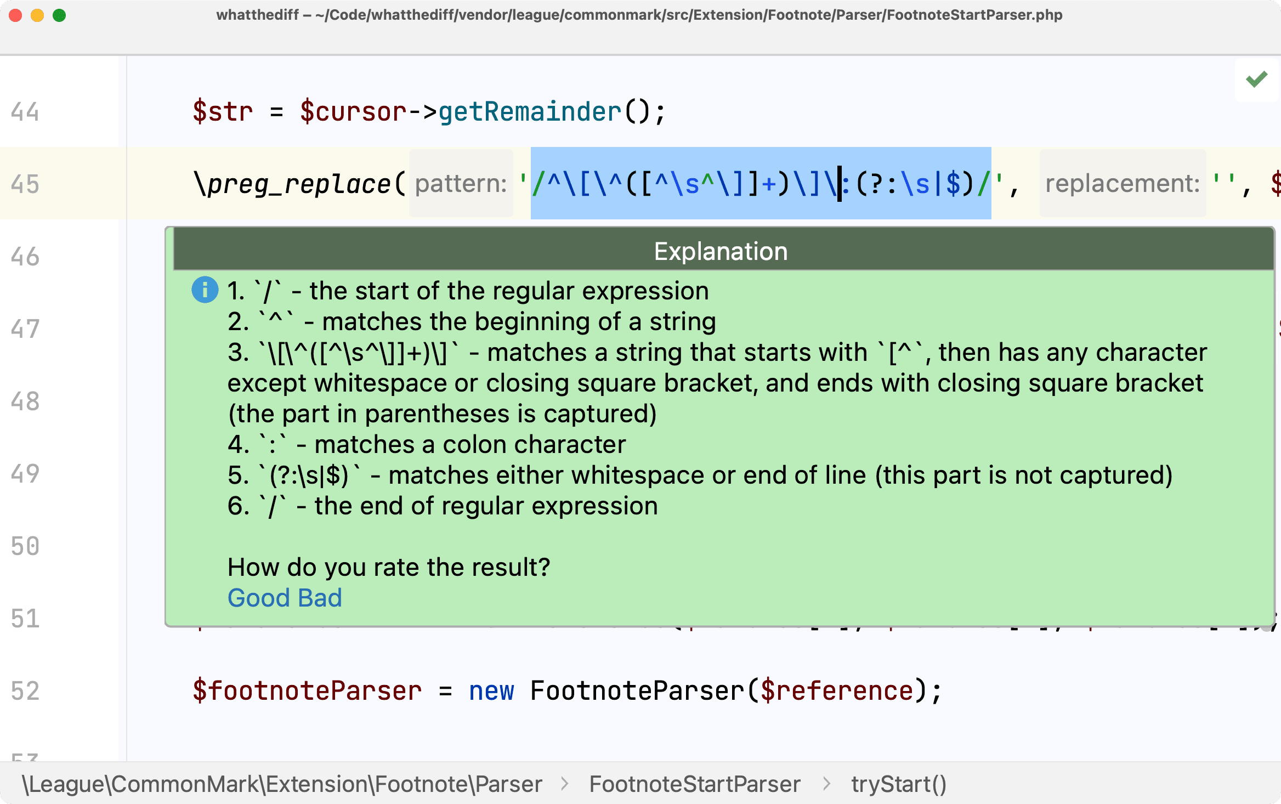
Task: Click the "replacement:" parameter inlay hint
Action: click(x=1122, y=183)
